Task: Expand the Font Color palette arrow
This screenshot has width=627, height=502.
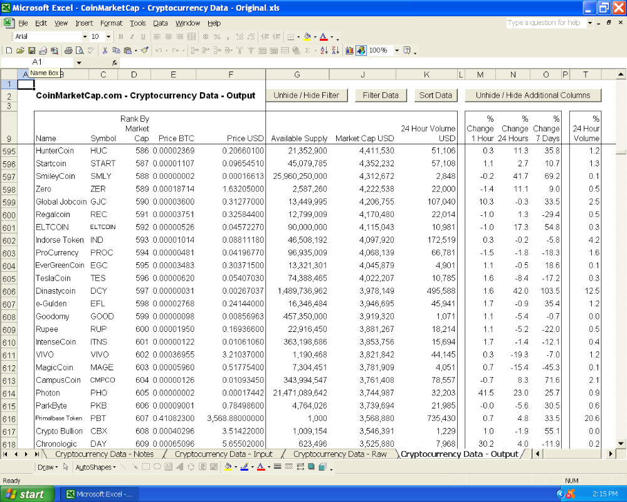Action: (x=332, y=37)
